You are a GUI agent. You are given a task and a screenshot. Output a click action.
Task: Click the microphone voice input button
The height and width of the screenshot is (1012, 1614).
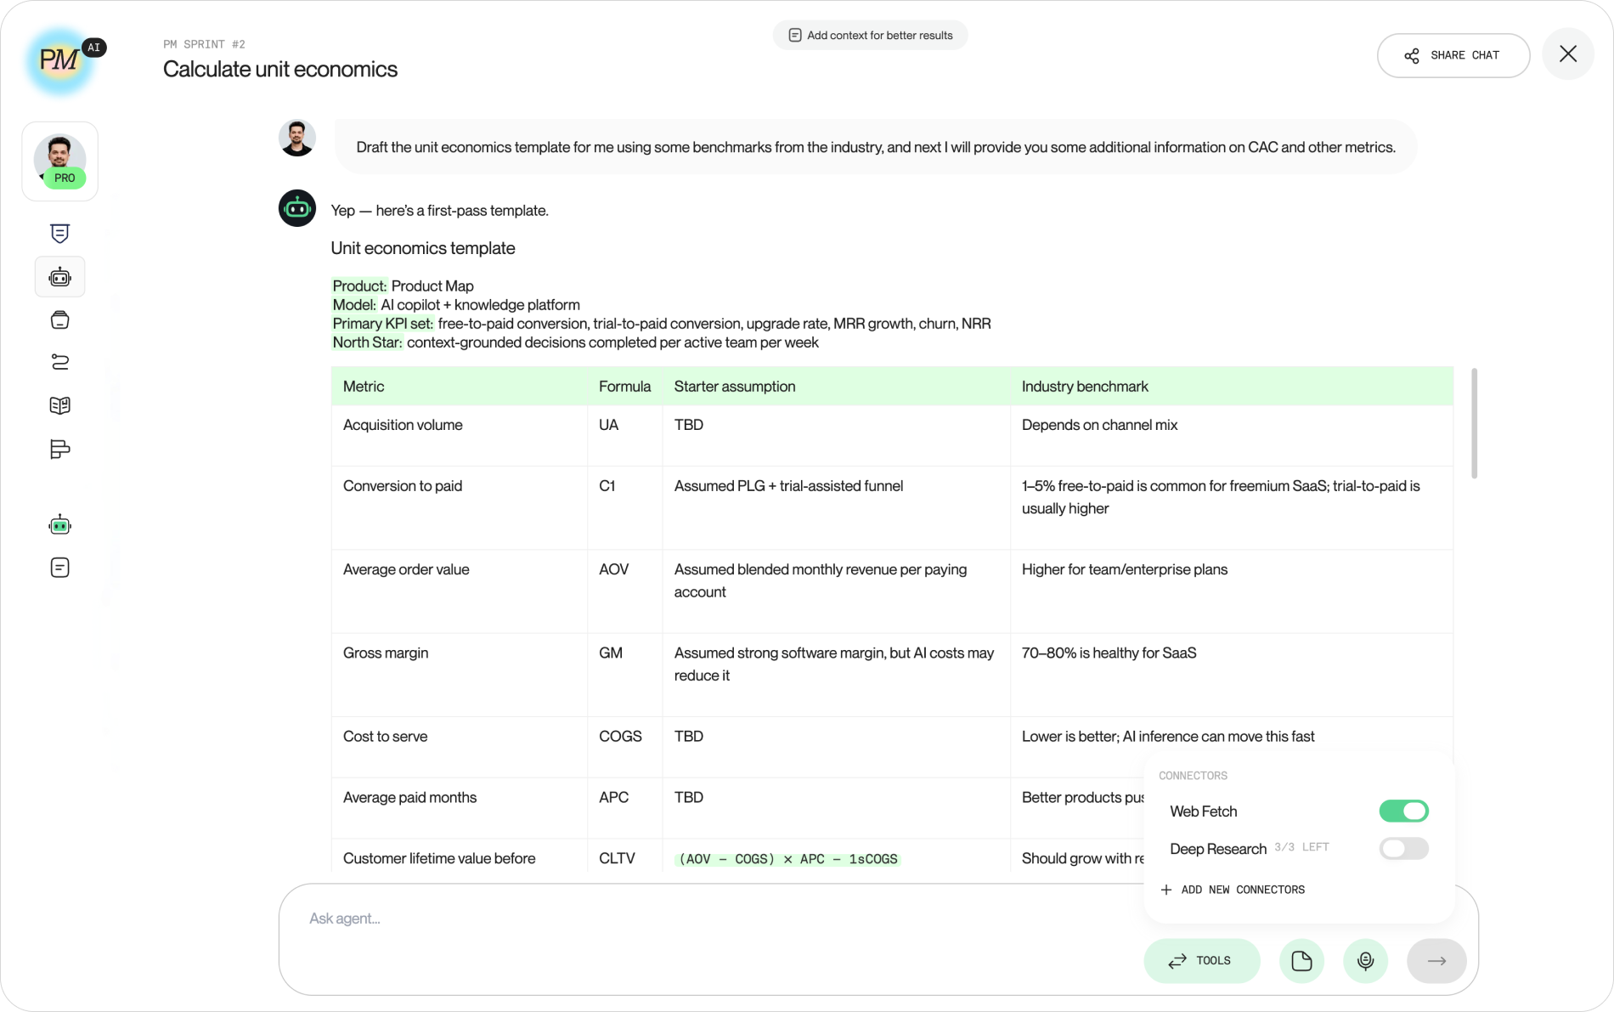(1365, 961)
